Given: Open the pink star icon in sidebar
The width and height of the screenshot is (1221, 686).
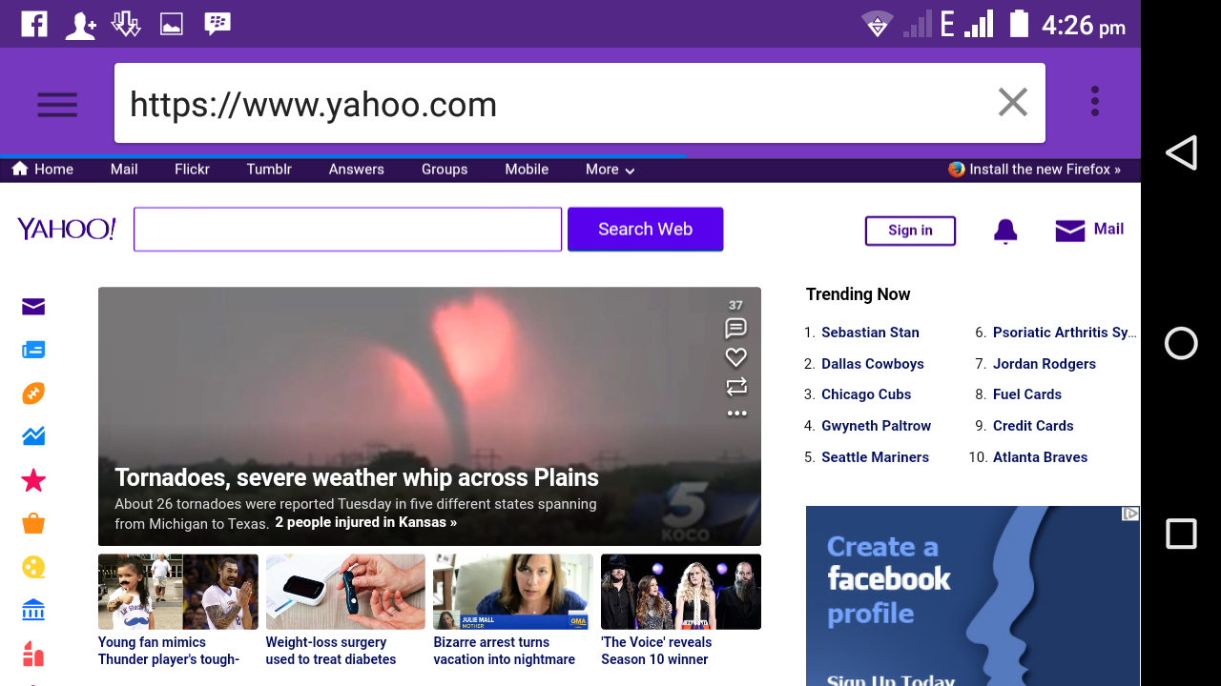Looking at the screenshot, I should click(33, 480).
